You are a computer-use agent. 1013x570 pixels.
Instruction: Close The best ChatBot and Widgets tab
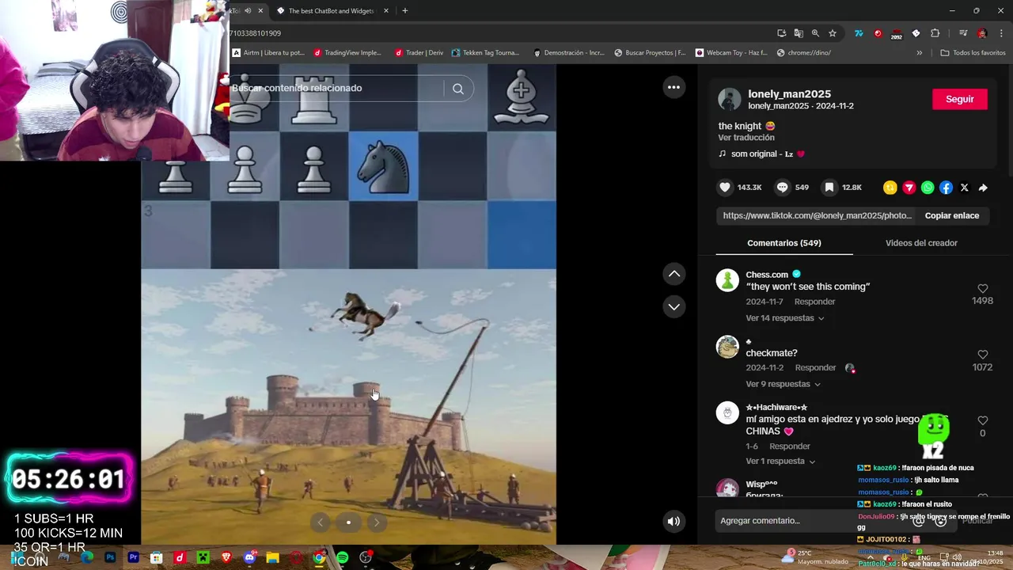coord(386,10)
